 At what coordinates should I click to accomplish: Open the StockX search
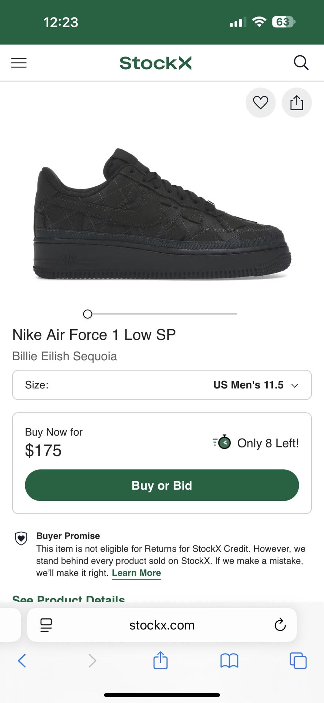pyautogui.click(x=301, y=63)
